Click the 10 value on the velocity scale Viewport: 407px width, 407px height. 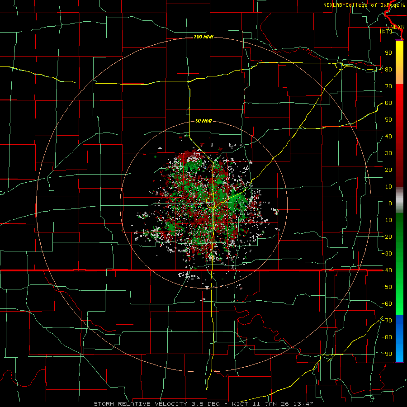(x=388, y=187)
